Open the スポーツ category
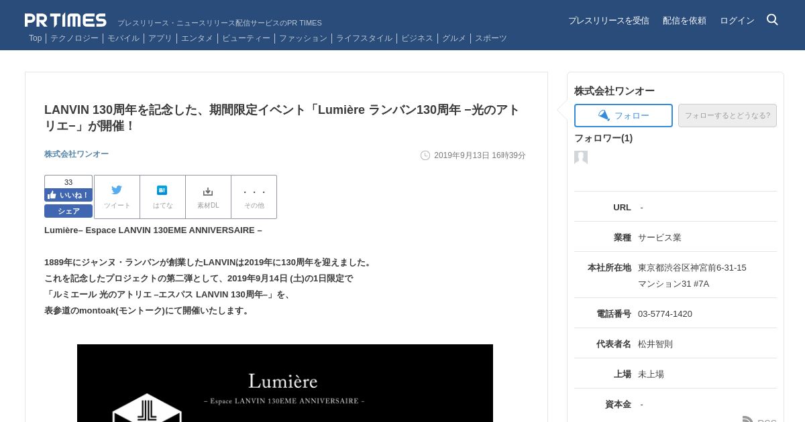Screen dimensions: 805x422 pyautogui.click(x=491, y=38)
